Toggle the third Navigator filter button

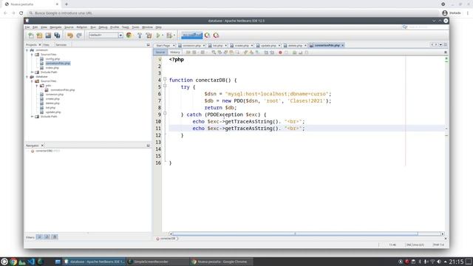[55, 237]
